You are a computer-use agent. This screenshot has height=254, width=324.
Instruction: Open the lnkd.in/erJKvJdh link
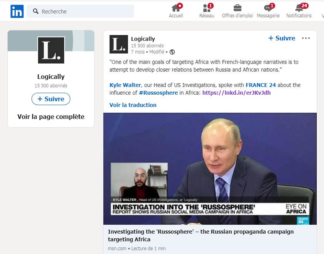point(236,93)
